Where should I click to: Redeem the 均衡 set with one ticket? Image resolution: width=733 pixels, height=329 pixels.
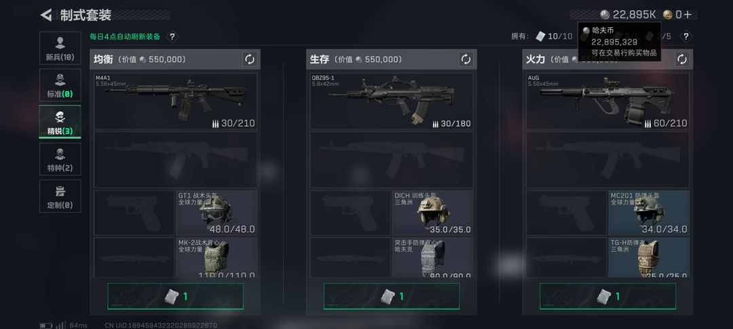[x=175, y=297]
